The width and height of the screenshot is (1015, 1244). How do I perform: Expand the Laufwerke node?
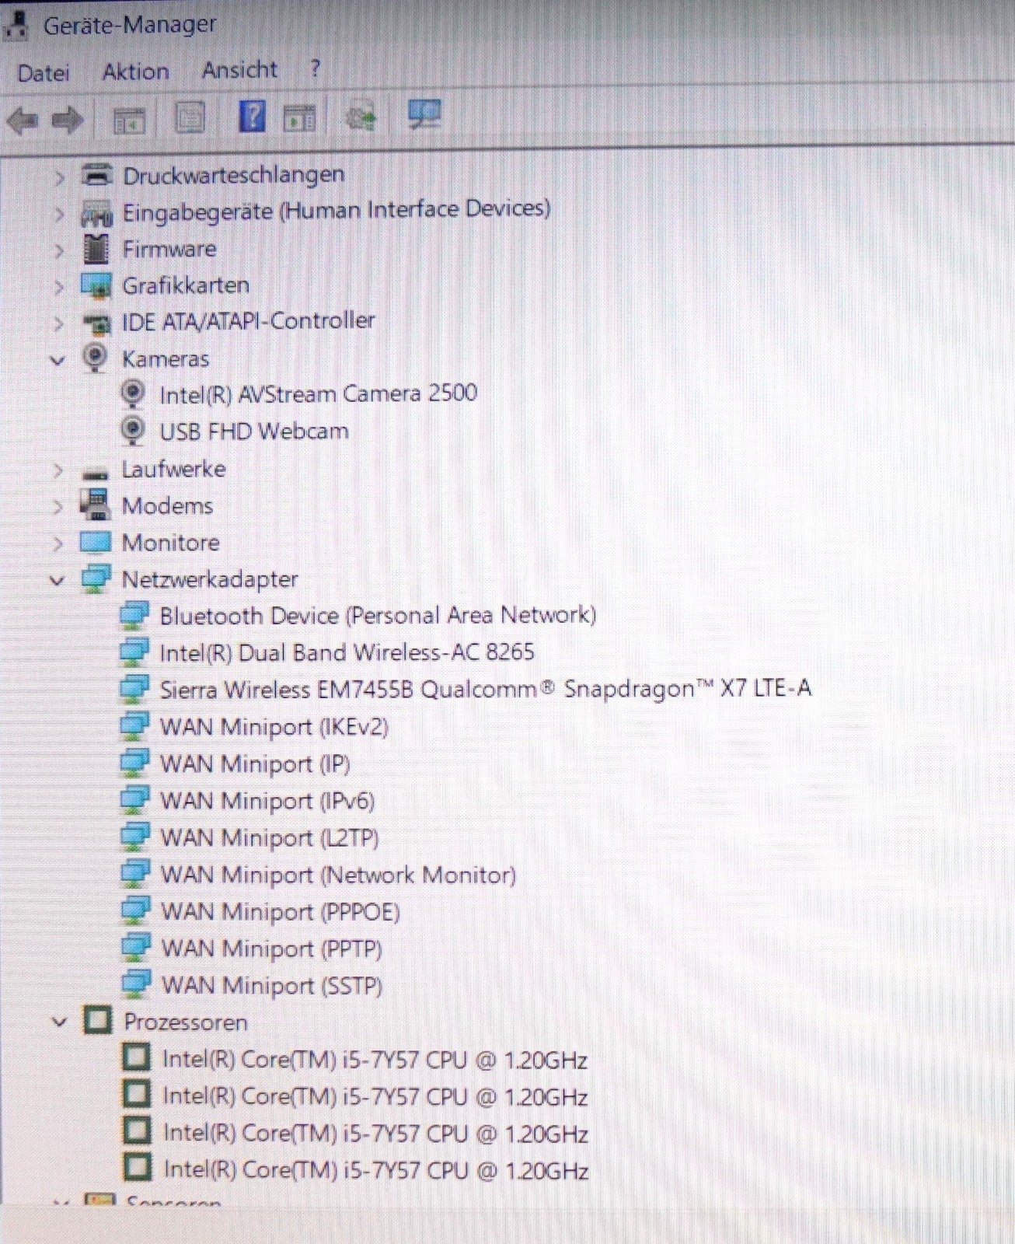[59, 470]
